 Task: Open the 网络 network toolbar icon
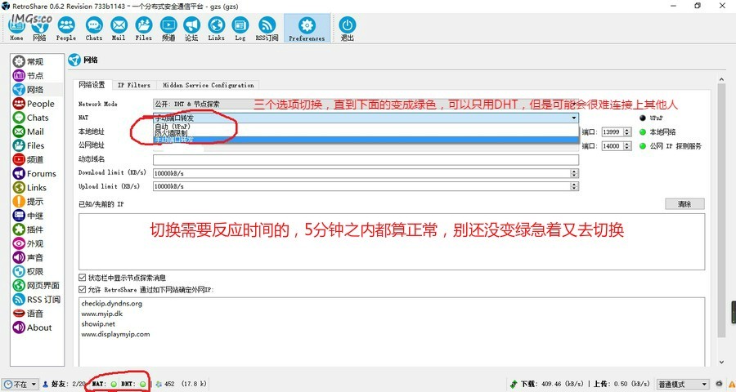point(40,28)
